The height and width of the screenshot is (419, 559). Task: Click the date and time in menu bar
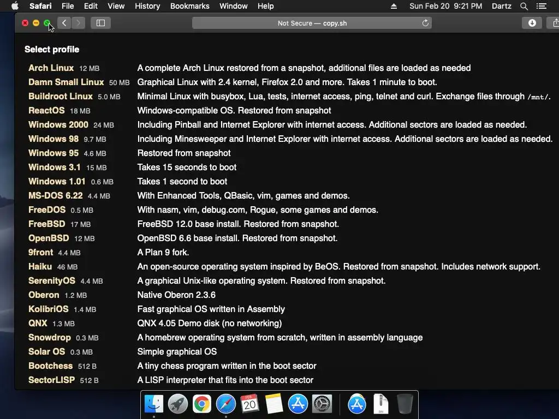tap(445, 6)
